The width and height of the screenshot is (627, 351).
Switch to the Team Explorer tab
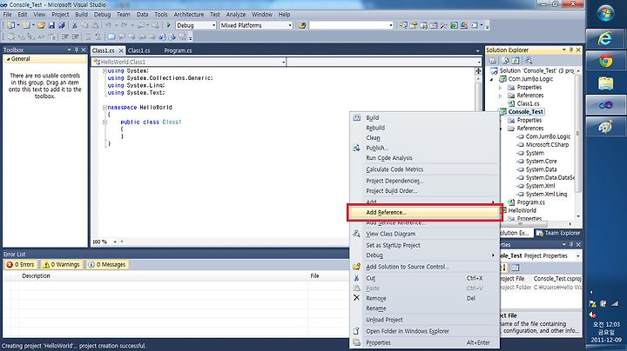click(558, 233)
